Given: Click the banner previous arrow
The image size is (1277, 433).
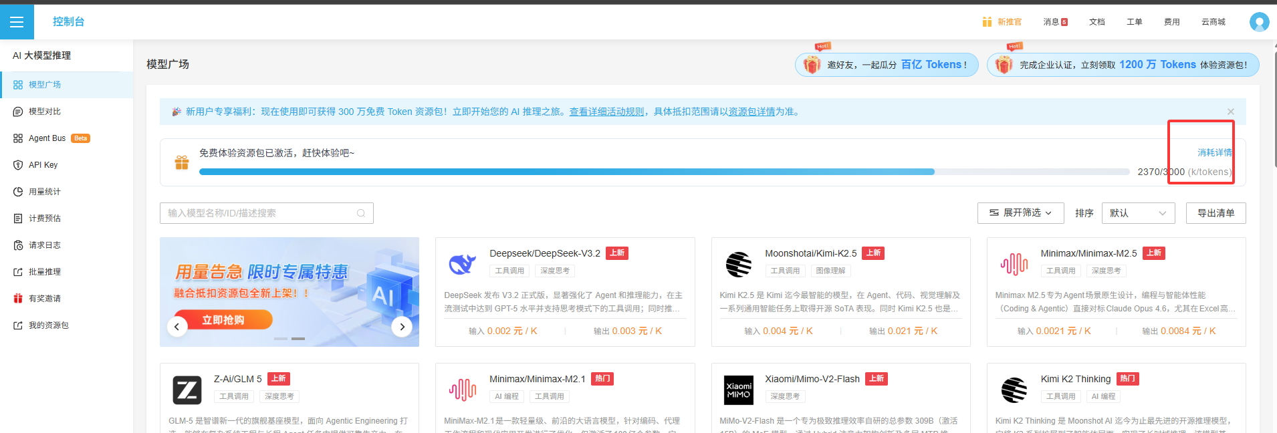Looking at the screenshot, I should coord(177,327).
